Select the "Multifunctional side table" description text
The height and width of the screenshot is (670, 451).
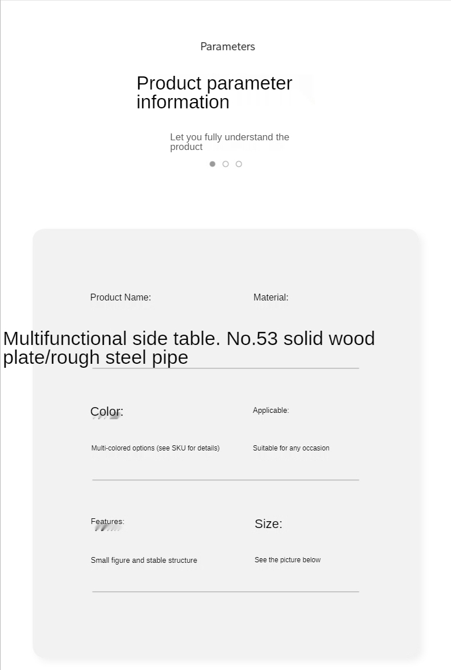pyautogui.click(x=188, y=348)
